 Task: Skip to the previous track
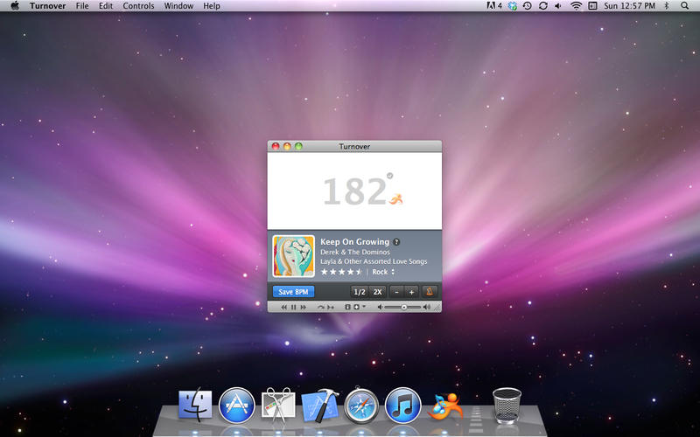pos(283,308)
